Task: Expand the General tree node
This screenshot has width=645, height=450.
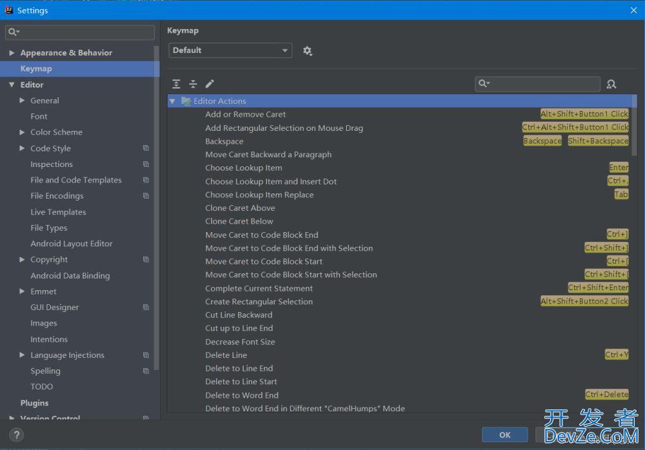Action: 22,100
